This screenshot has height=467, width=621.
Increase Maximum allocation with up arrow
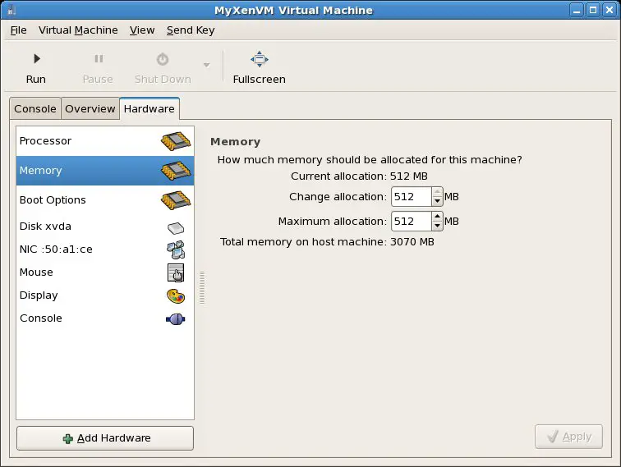437,217
